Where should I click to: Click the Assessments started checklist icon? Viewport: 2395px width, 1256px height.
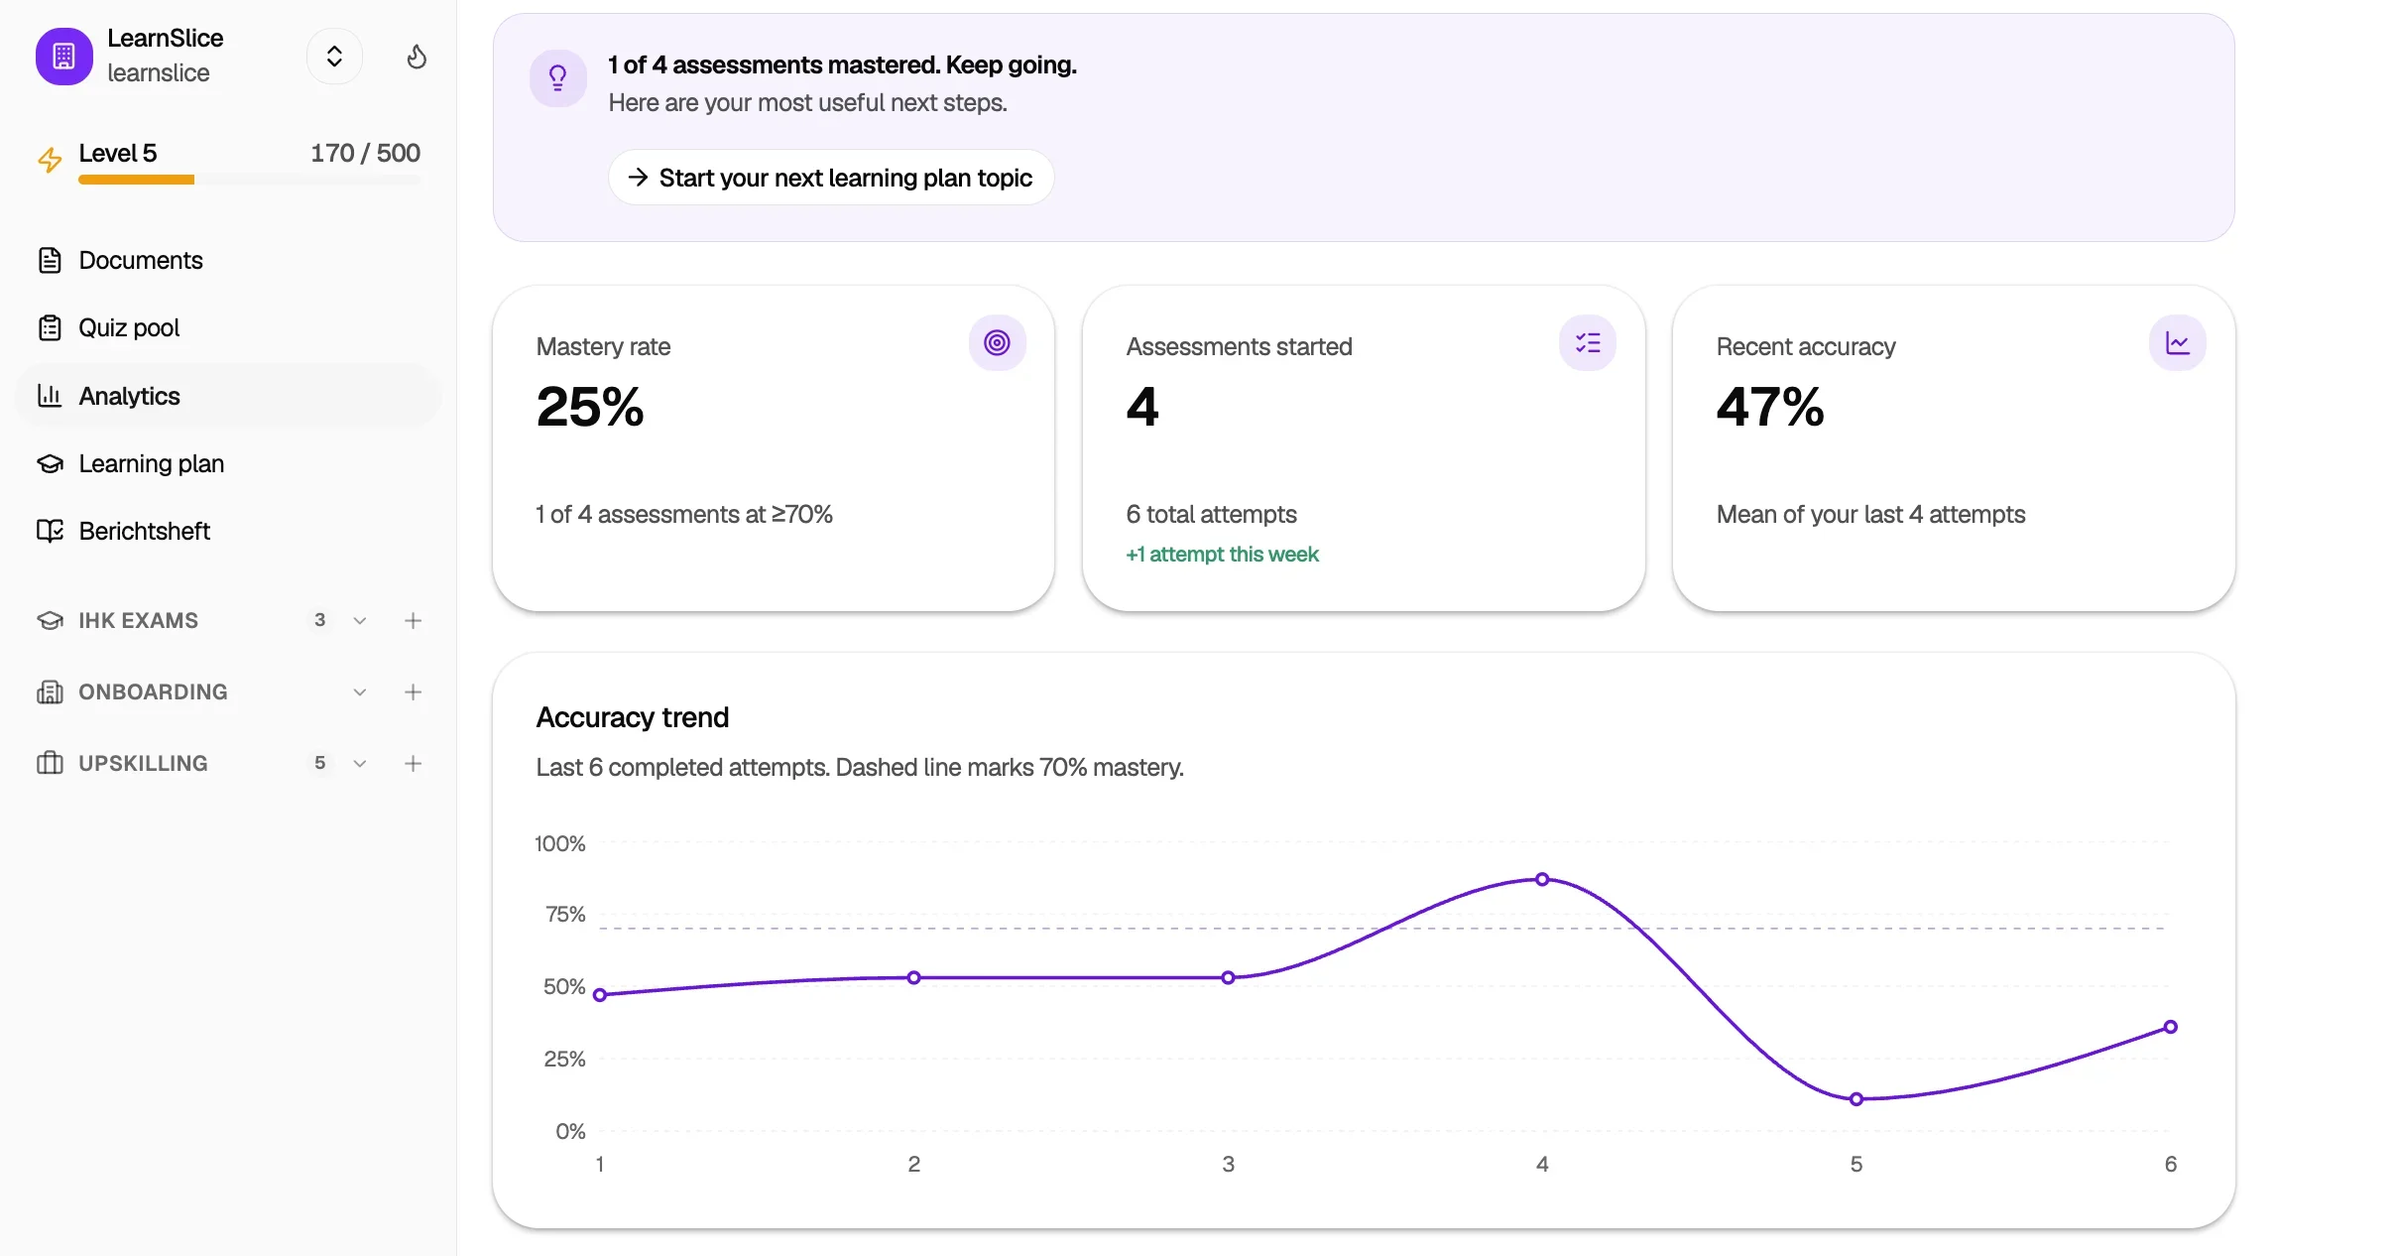point(1588,343)
